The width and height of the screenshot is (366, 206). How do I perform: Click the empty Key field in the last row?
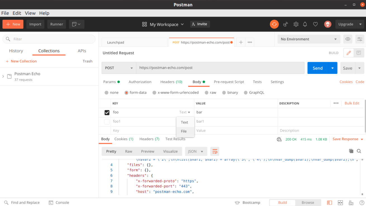(x=153, y=130)
